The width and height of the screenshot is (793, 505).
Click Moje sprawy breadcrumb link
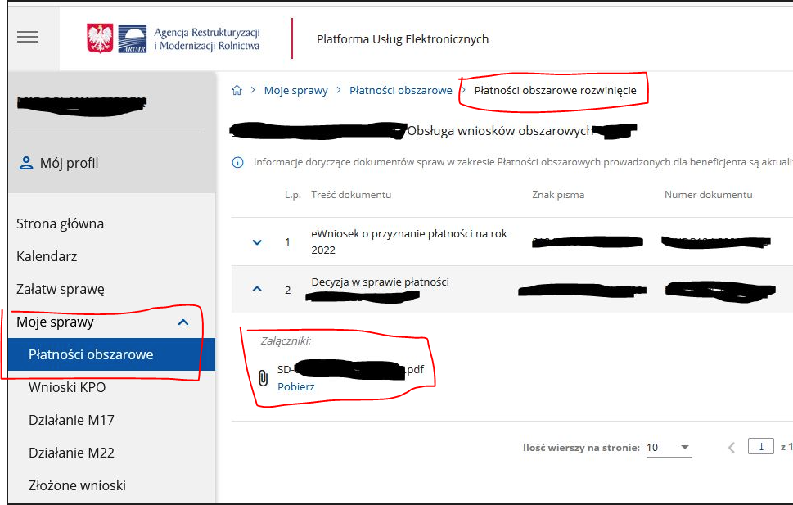point(295,91)
